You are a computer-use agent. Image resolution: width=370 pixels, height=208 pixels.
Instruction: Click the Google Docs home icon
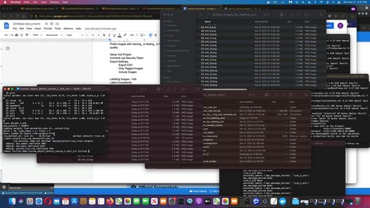(x=6, y=25)
